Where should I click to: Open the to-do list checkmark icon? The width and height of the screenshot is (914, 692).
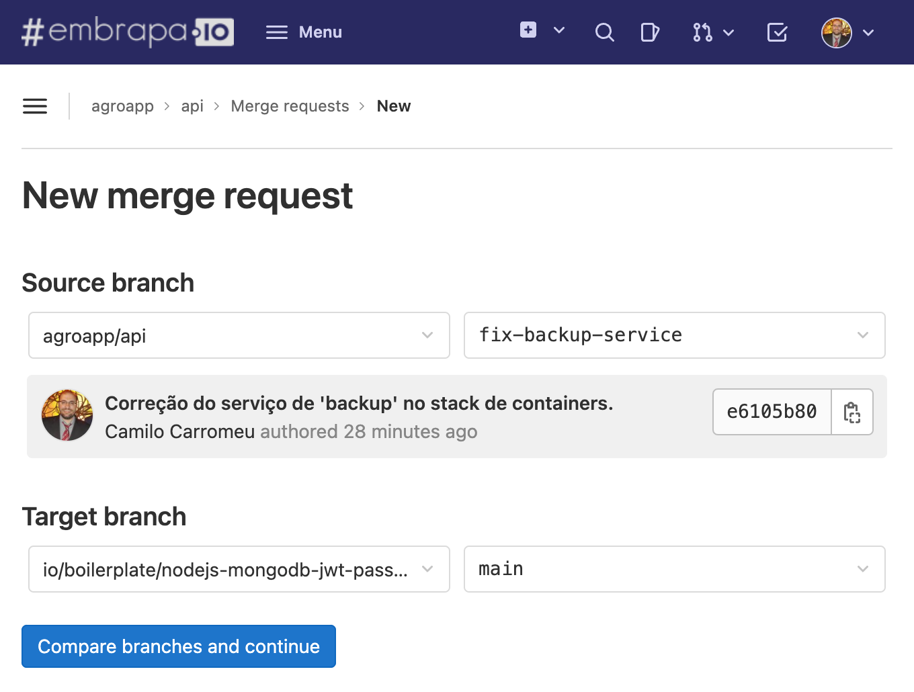pyautogui.click(x=777, y=32)
